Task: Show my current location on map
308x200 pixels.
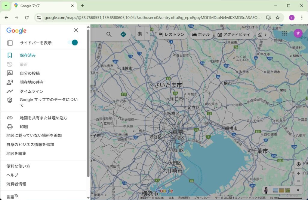Action: (x=298, y=164)
